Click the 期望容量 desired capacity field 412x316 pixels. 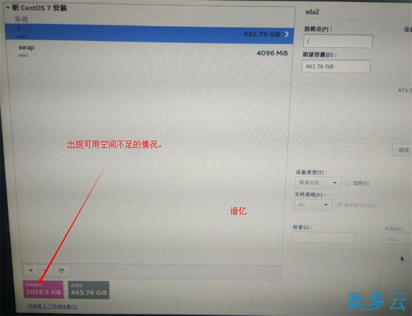(x=336, y=66)
